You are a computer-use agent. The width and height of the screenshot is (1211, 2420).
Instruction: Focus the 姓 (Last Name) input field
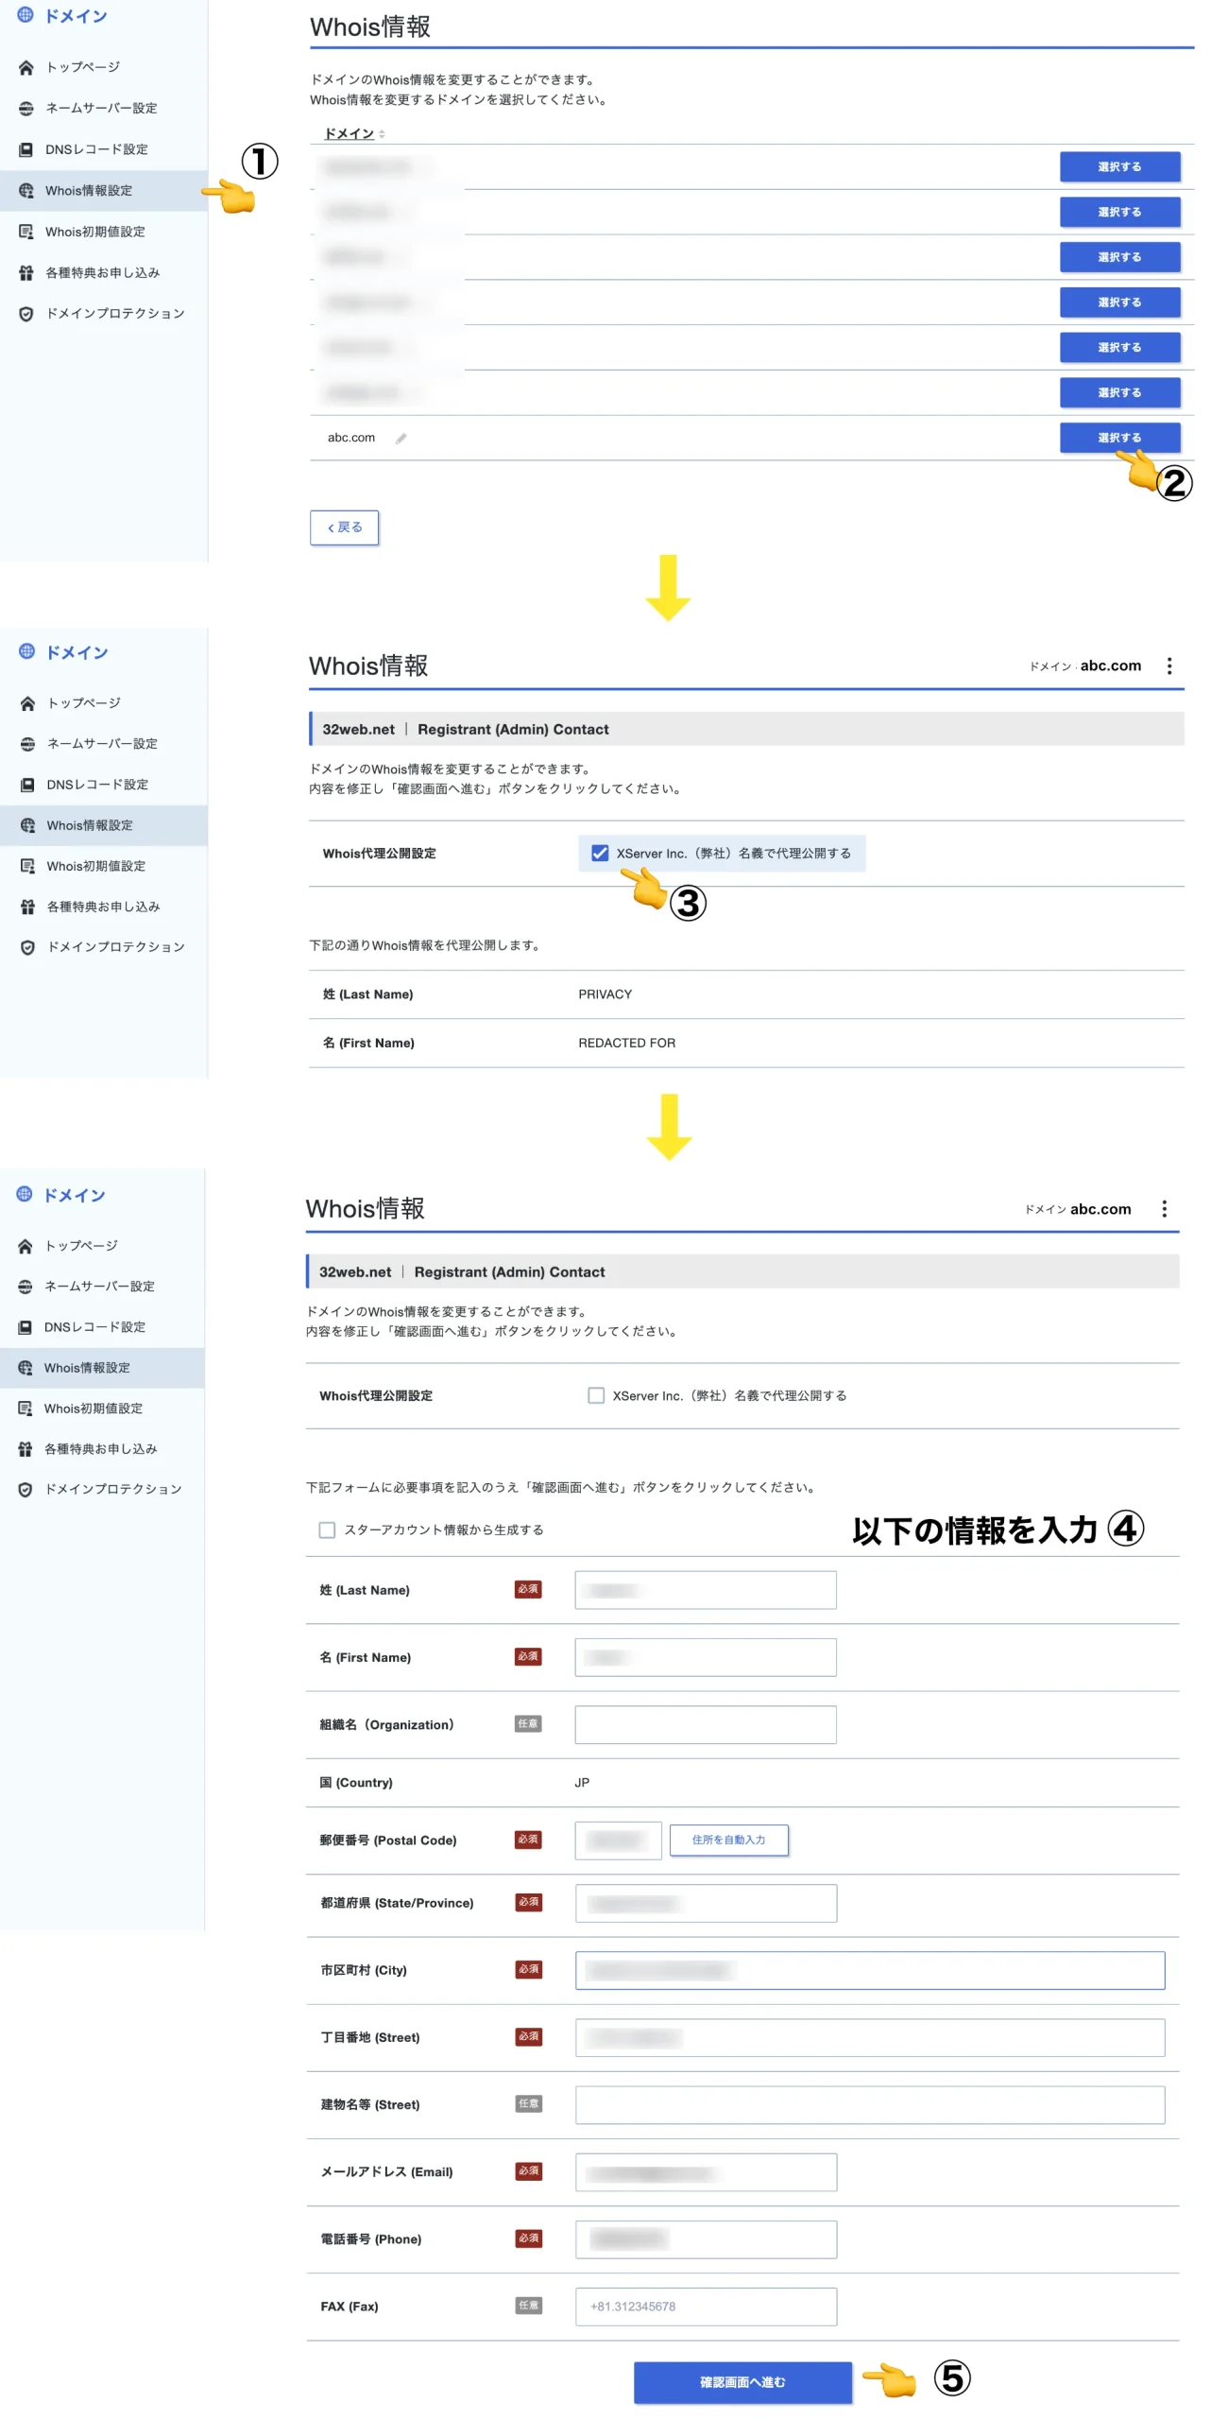(x=706, y=1590)
